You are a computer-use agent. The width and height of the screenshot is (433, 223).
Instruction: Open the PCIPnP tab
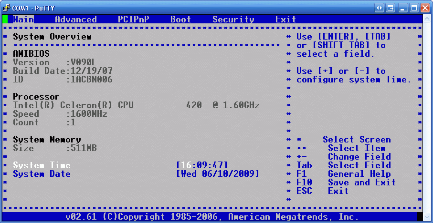134,19
